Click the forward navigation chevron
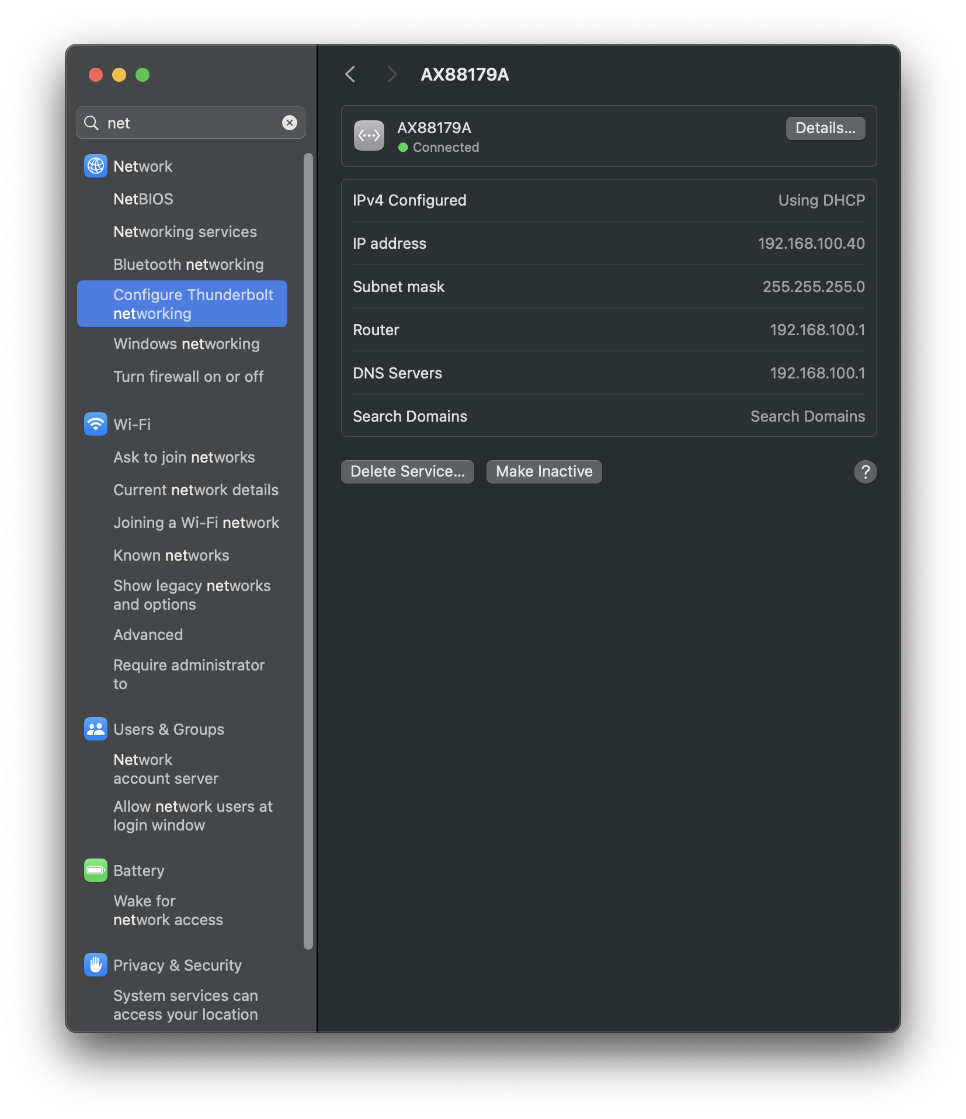This screenshot has height=1119, width=966. click(392, 75)
